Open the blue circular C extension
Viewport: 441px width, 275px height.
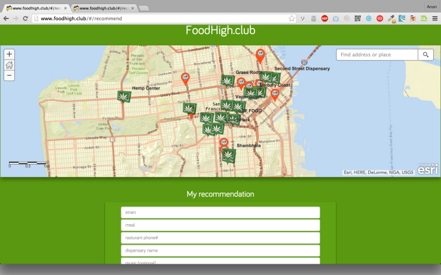point(369,18)
